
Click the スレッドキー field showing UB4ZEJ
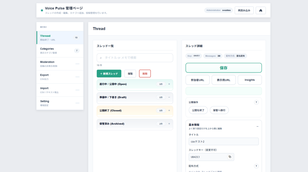click(x=211, y=157)
